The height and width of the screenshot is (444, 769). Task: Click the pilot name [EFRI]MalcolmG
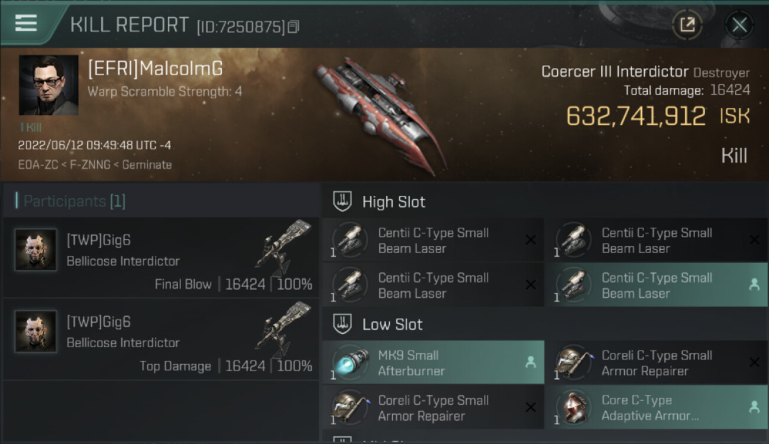(x=155, y=69)
